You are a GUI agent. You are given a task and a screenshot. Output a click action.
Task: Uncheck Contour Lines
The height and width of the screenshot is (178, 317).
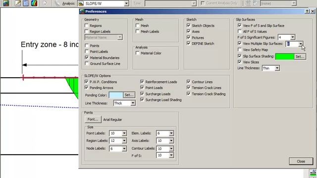[x=188, y=82]
